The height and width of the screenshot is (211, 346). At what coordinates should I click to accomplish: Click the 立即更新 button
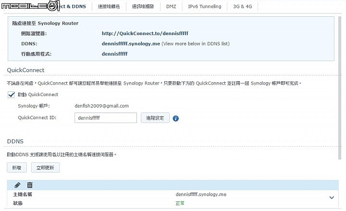(x=45, y=168)
